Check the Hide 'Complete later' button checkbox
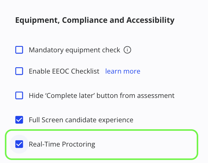 [x=19, y=95]
